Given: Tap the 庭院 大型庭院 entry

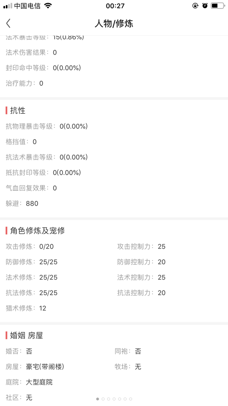Looking at the screenshot, I should pos(29,382).
